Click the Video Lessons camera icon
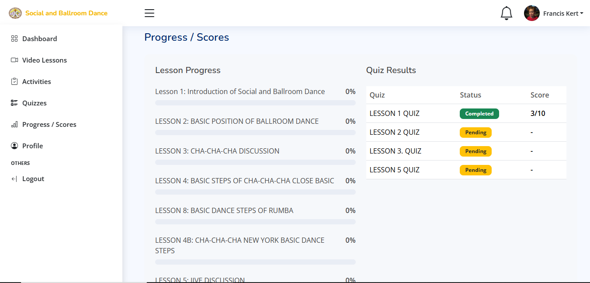Image resolution: width=590 pixels, height=283 pixels. coord(14,60)
